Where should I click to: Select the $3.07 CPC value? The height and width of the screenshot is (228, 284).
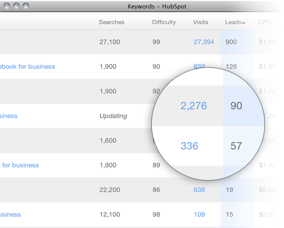point(267,214)
